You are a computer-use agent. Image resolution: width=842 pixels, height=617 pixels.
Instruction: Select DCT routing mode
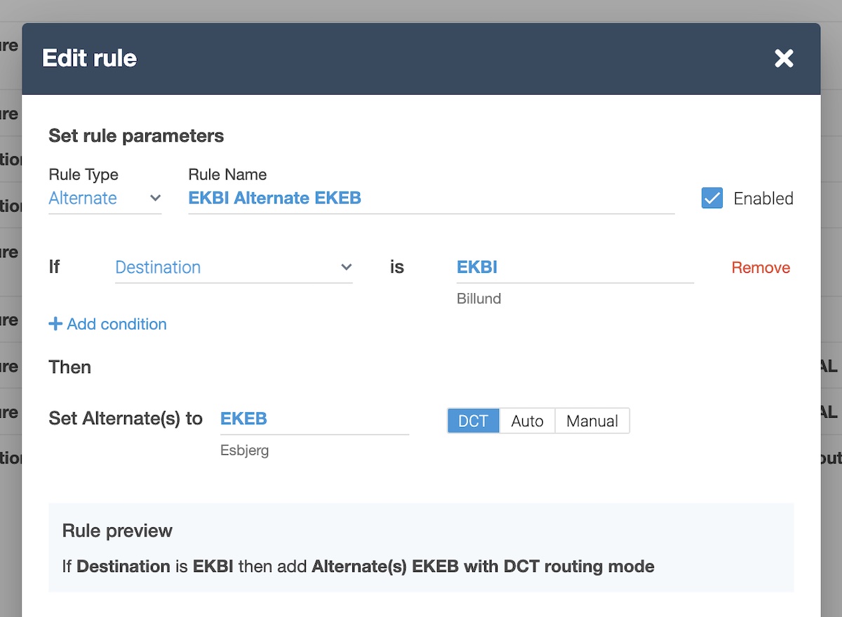coord(473,421)
